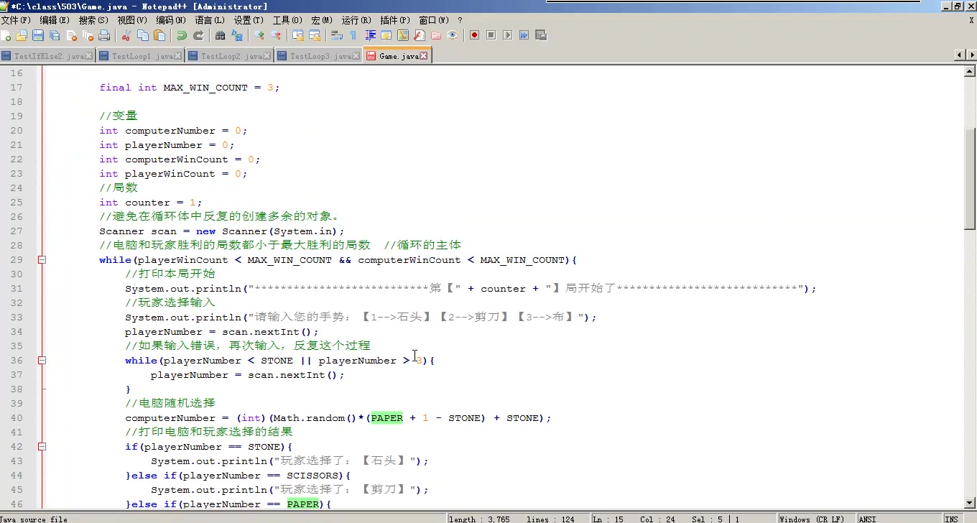The width and height of the screenshot is (977, 523).
Task: Click the Zoom In toolbar icon
Action: [259, 35]
